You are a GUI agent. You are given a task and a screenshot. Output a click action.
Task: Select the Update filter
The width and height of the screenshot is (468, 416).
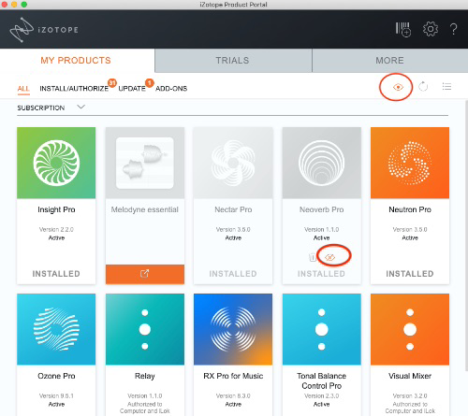coord(132,89)
